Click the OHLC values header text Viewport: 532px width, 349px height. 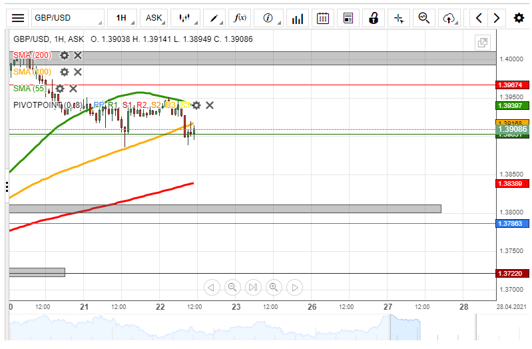[172, 39]
